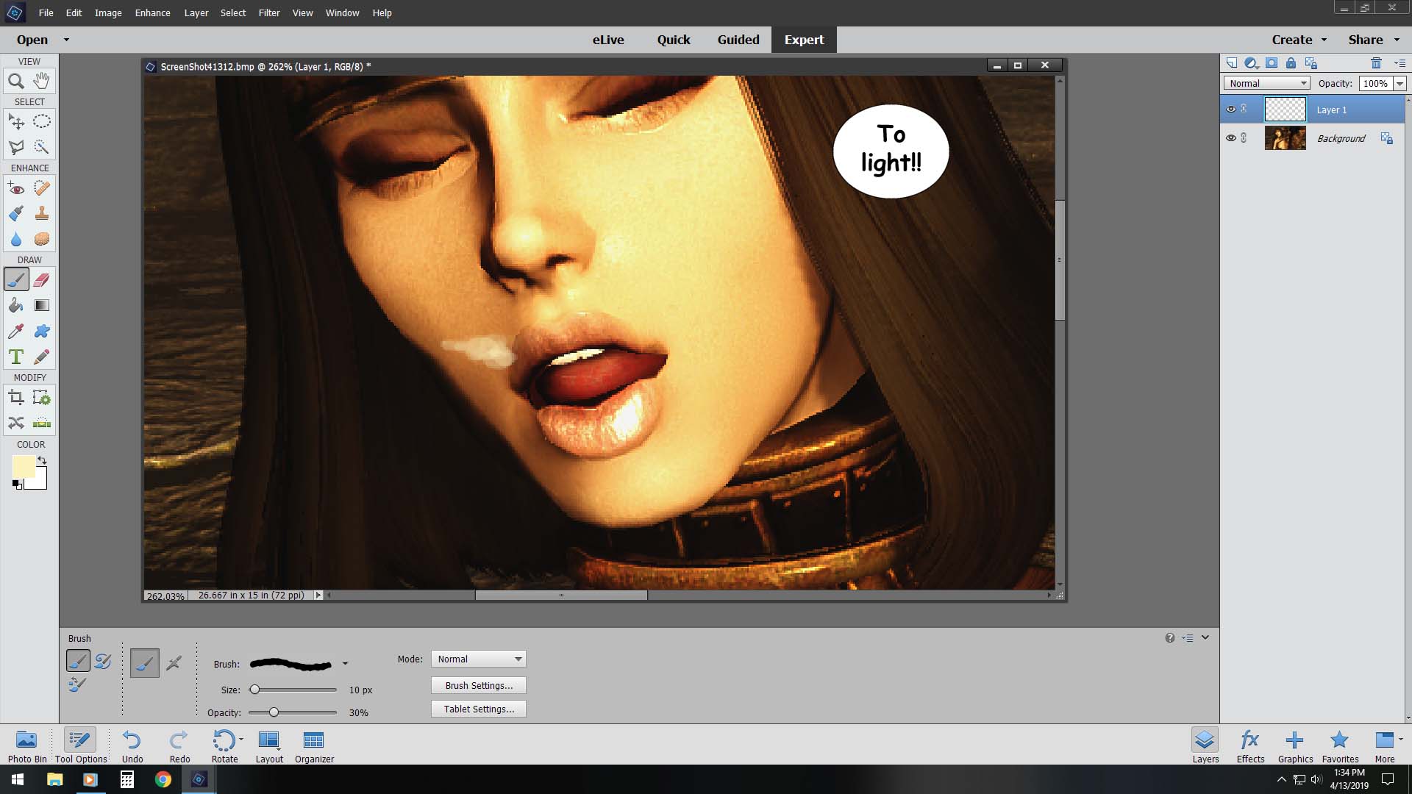The image size is (1412, 794).
Task: Open the layer blend mode dropdown
Action: tap(1266, 84)
